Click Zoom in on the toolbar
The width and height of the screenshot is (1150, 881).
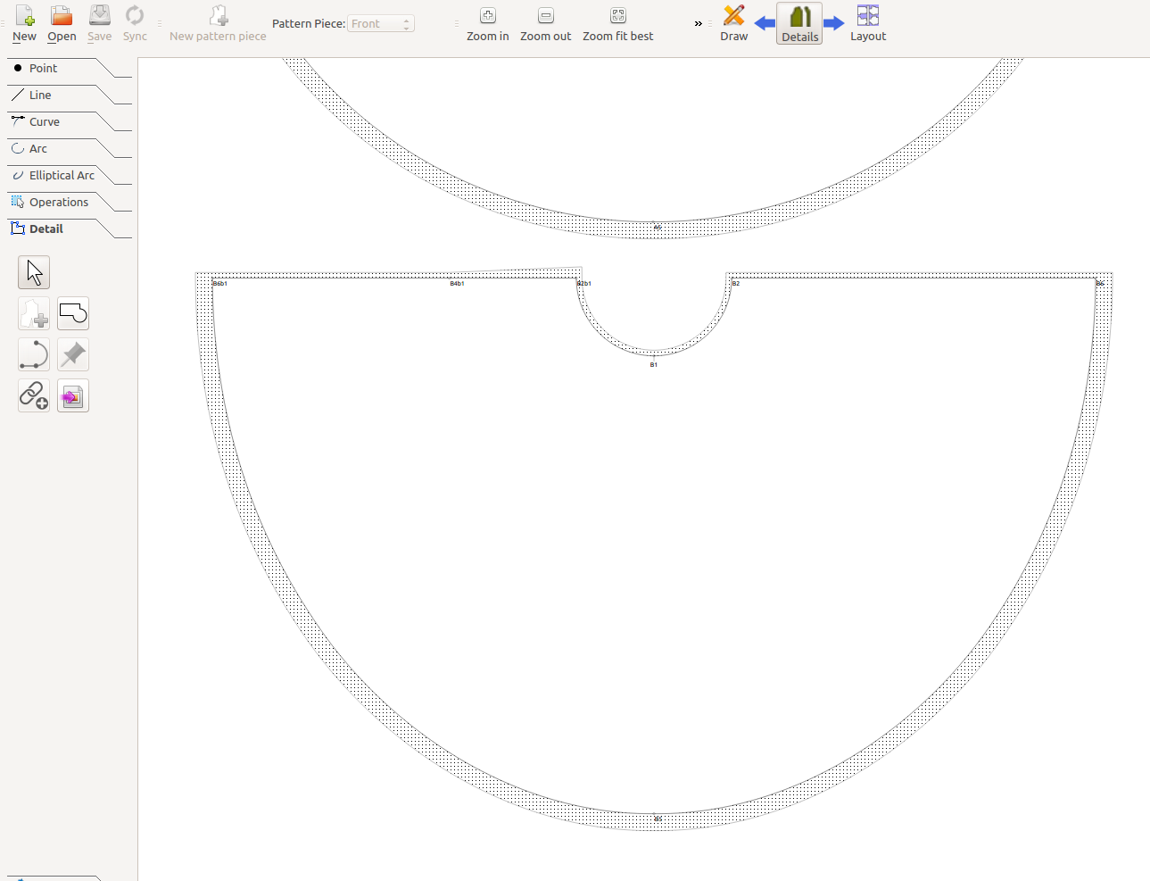tap(487, 24)
